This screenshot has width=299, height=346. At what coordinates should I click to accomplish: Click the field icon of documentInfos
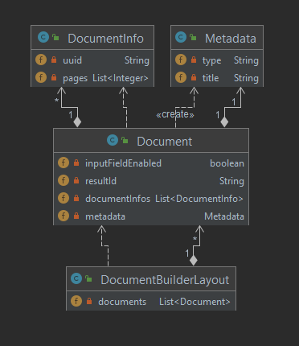[x=63, y=198]
